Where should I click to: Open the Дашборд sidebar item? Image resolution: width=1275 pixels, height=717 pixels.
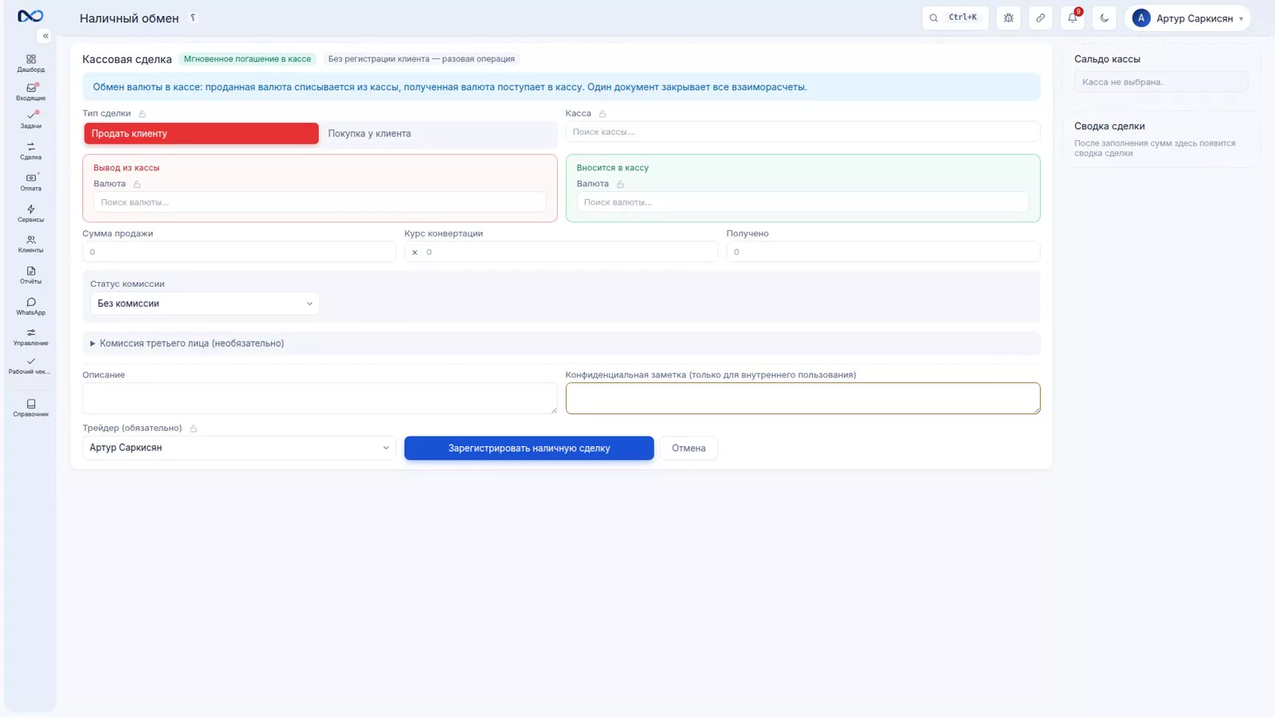tap(30, 63)
